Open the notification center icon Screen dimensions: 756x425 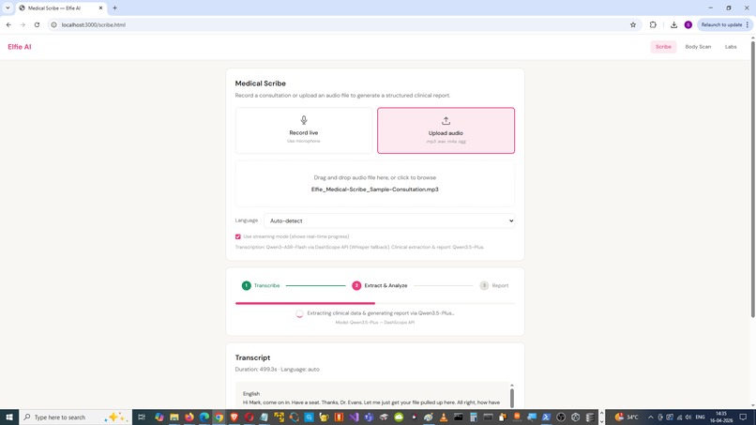click(x=743, y=417)
